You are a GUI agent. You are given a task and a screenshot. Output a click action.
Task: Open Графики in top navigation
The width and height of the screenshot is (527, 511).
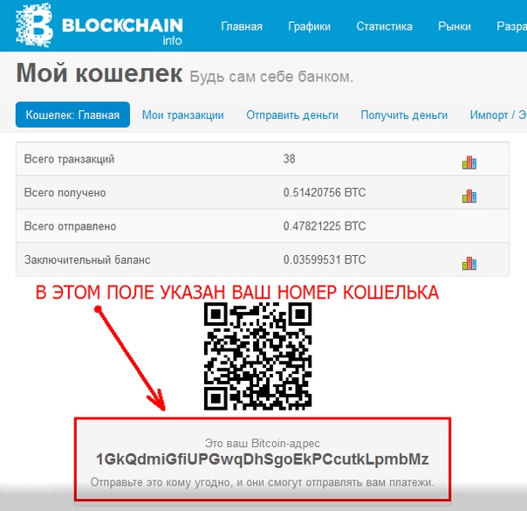click(309, 26)
